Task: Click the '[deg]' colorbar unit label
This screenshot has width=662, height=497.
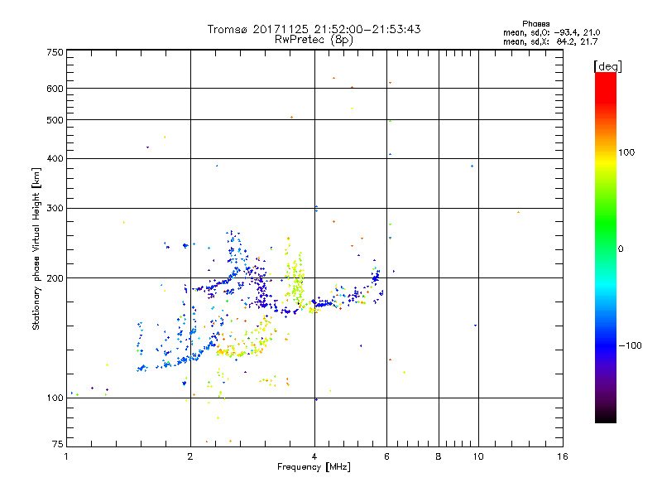Action: point(607,66)
